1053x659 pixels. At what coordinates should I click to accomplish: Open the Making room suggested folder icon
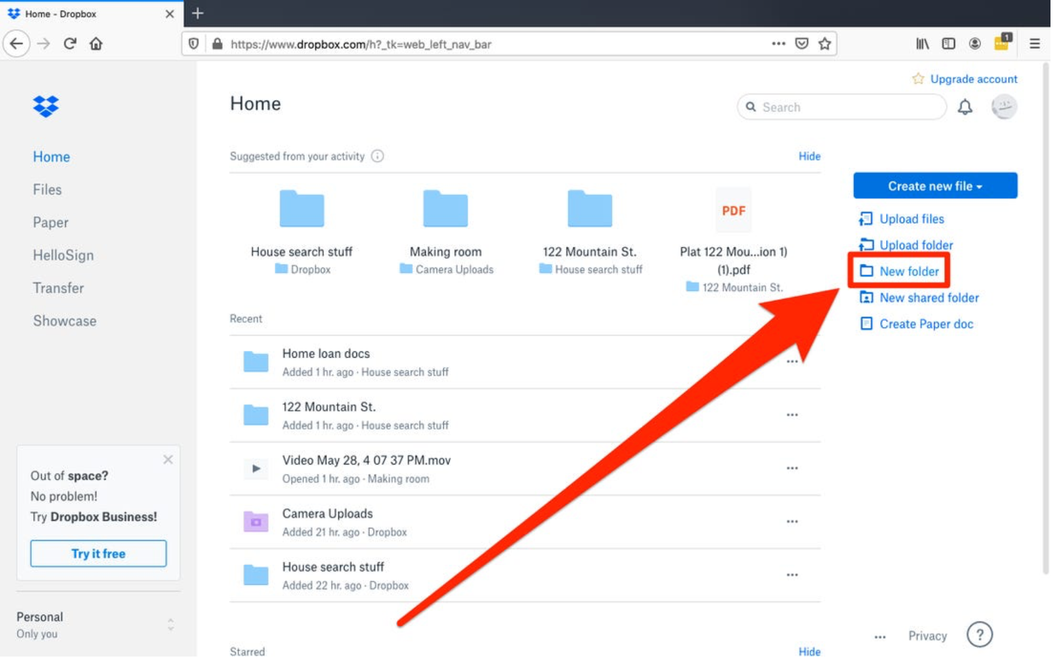pyautogui.click(x=446, y=208)
